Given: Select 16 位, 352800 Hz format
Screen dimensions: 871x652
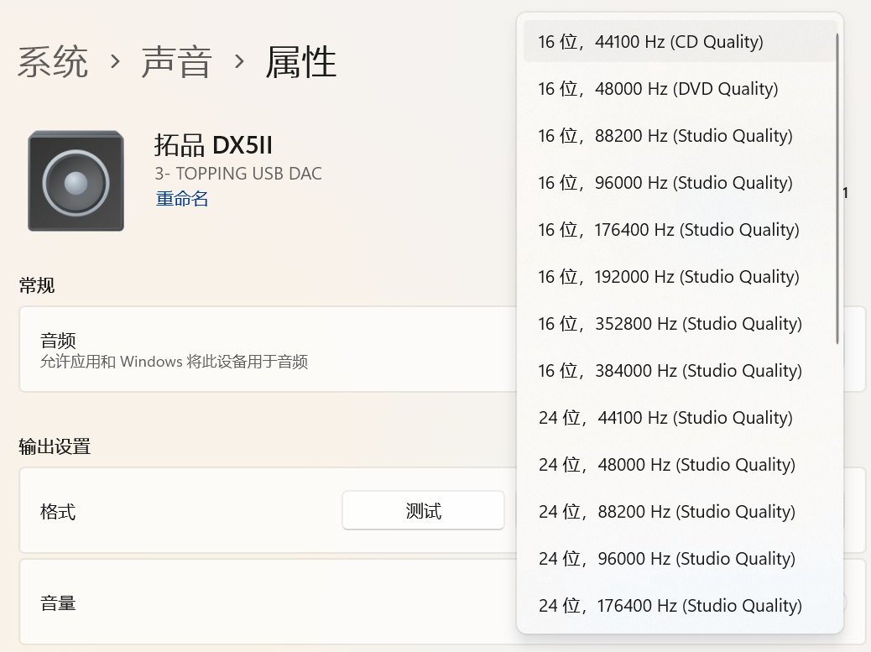Looking at the screenshot, I should 680,324.
